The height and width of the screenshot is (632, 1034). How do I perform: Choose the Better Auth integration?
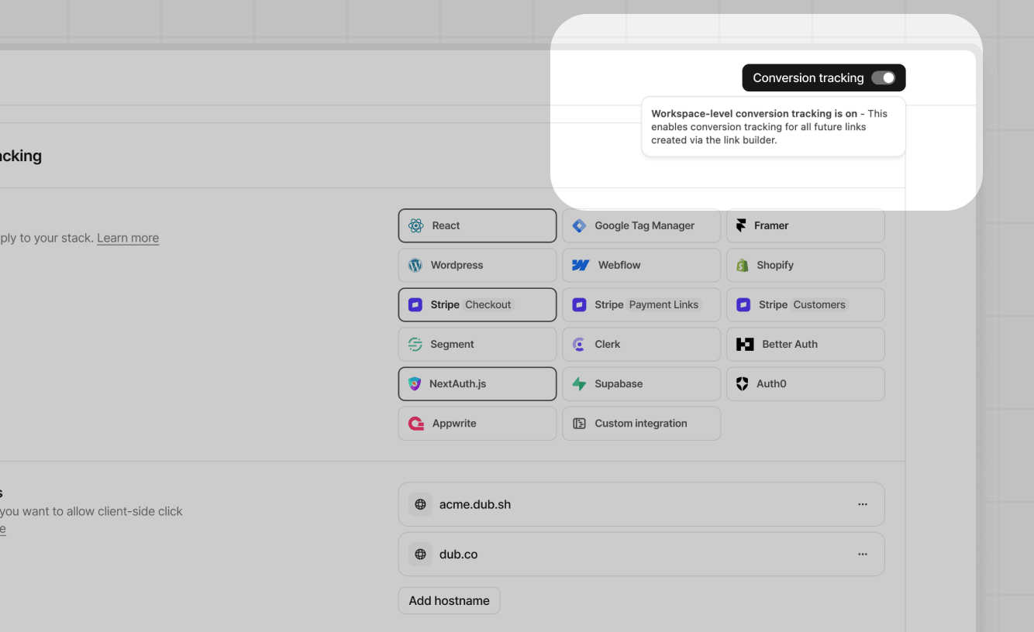coord(805,344)
